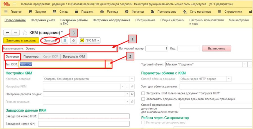The height and width of the screenshot is (129, 253).
Task: Open the Розница section
Action: tap(109, 12)
